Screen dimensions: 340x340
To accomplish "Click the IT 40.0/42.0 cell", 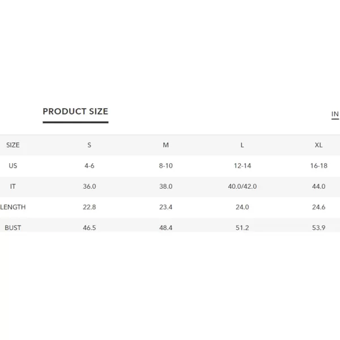I will 242,186.
